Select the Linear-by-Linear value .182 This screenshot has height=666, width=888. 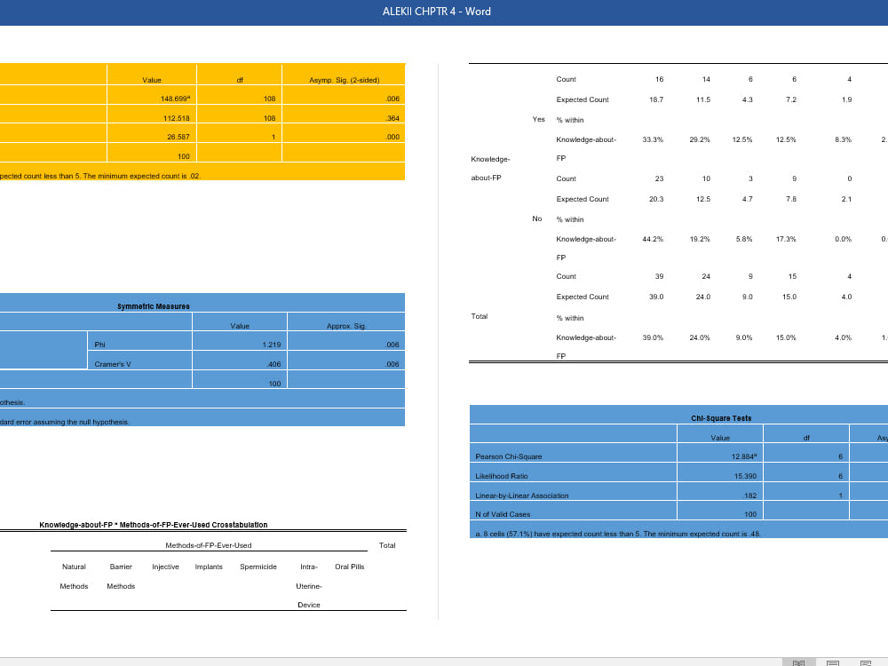point(750,496)
